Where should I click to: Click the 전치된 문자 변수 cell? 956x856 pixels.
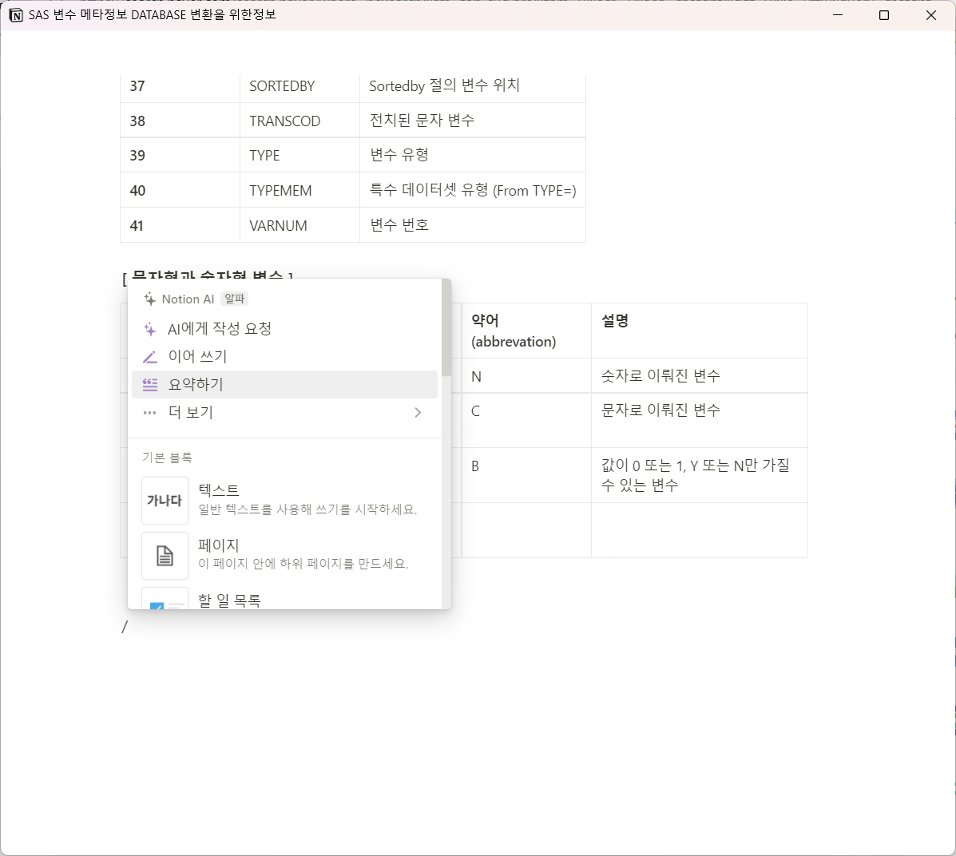(x=473, y=120)
